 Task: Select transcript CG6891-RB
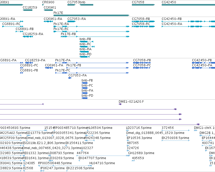click(19, 32)
